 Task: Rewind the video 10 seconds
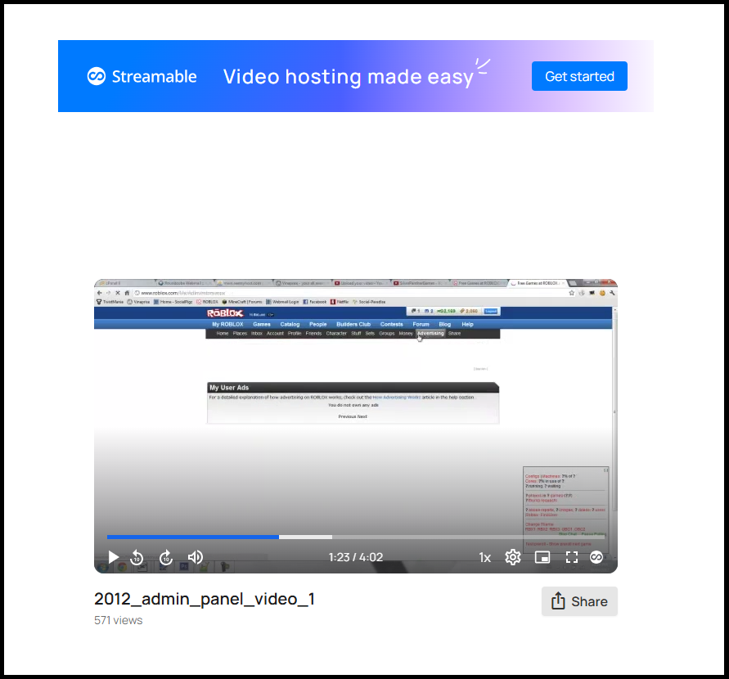click(x=137, y=557)
